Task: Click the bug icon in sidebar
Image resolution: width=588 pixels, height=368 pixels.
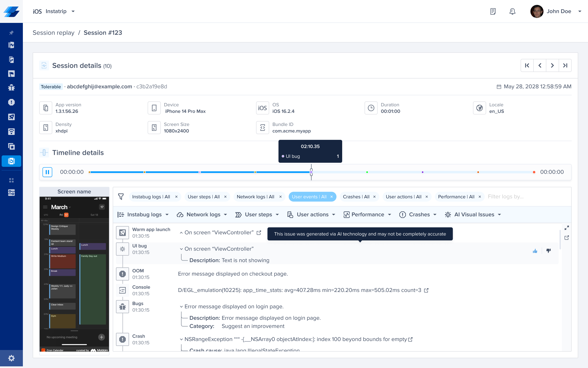Action: [11, 88]
